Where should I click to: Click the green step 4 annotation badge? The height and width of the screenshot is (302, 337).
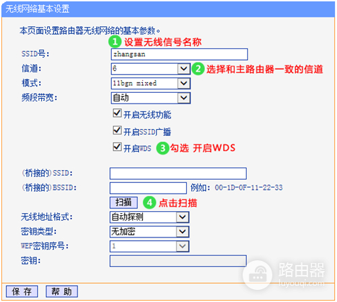pyautogui.click(x=150, y=203)
